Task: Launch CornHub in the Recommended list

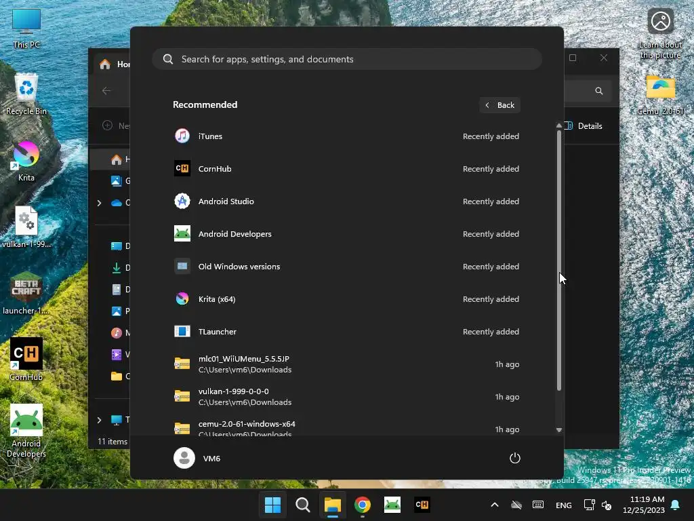Action: [x=346, y=169]
